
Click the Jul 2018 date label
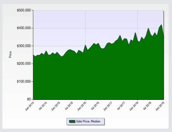pyautogui.click(x=147, y=106)
